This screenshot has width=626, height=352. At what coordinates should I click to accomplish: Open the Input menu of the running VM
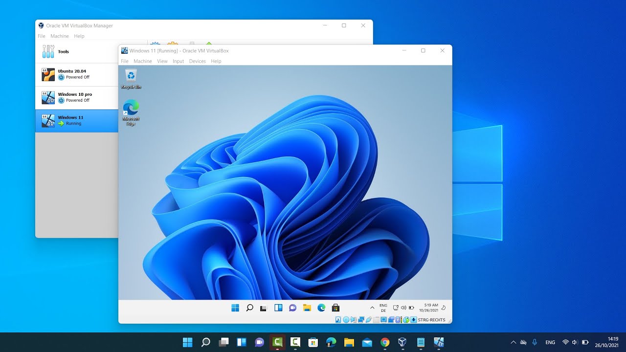[x=178, y=61]
